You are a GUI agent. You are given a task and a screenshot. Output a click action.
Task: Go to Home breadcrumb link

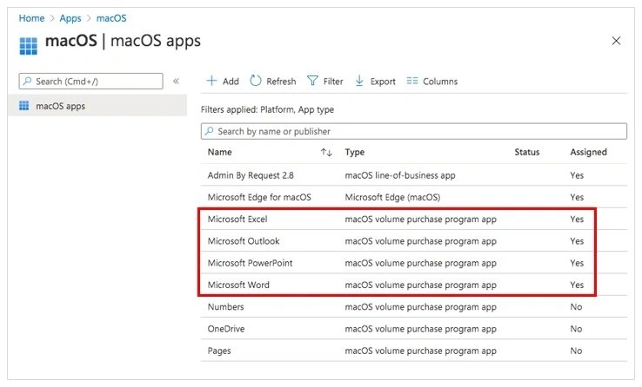pos(31,18)
